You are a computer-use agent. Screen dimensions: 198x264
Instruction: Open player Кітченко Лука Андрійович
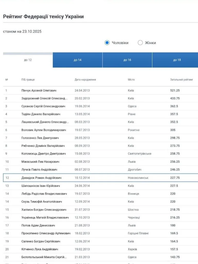click(40, 249)
